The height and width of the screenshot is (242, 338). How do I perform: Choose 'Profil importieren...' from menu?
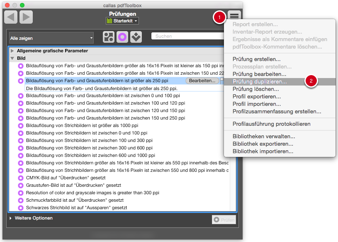tap(280, 104)
